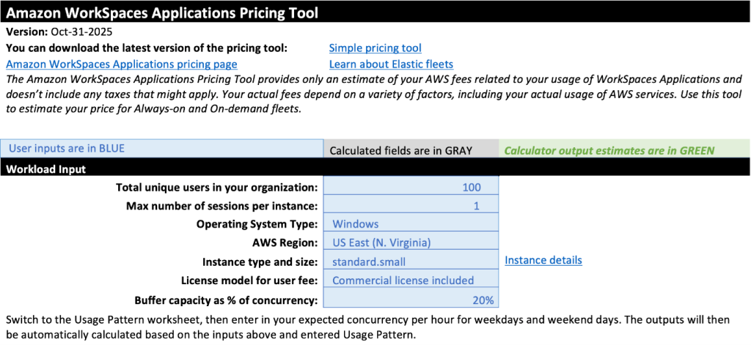Open the Instance details link
The image size is (751, 345).
[543, 260]
